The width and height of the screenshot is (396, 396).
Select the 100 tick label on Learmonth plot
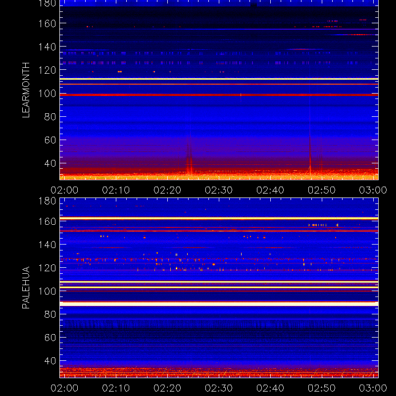[x=47, y=94]
